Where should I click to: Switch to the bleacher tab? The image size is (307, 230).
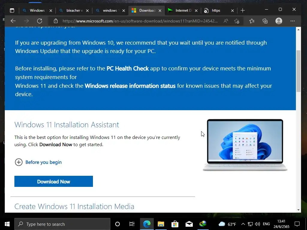(x=74, y=10)
